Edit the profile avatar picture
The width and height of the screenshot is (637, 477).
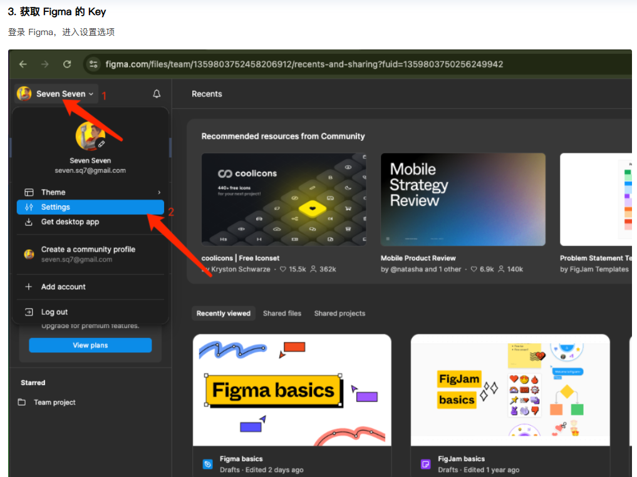pos(101,144)
